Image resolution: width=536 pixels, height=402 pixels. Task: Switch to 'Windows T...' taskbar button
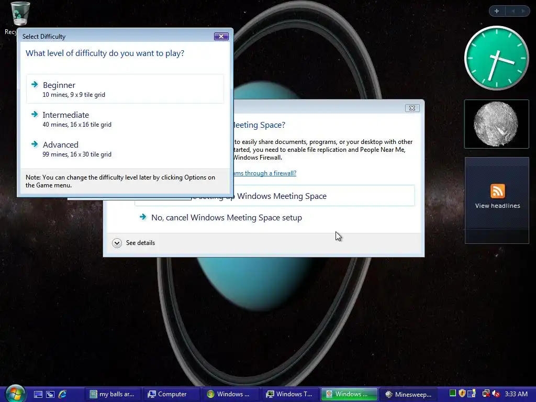pos(290,394)
